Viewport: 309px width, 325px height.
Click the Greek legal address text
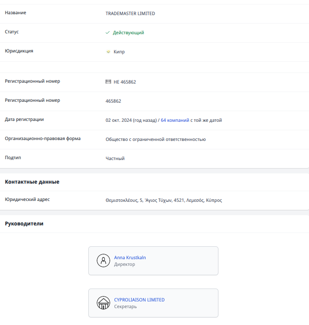[163, 200]
